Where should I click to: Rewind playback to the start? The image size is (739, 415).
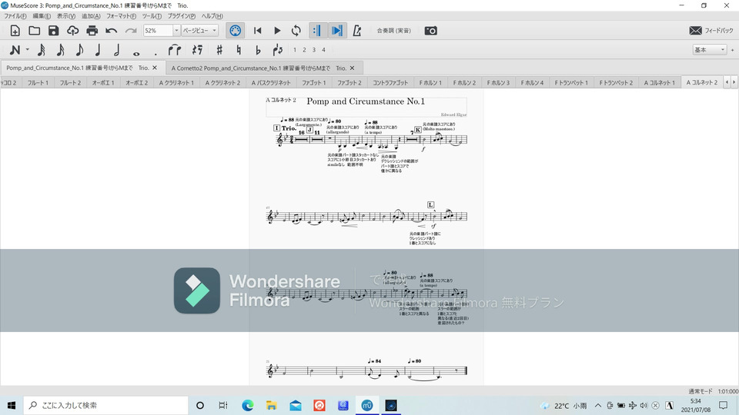point(257,31)
